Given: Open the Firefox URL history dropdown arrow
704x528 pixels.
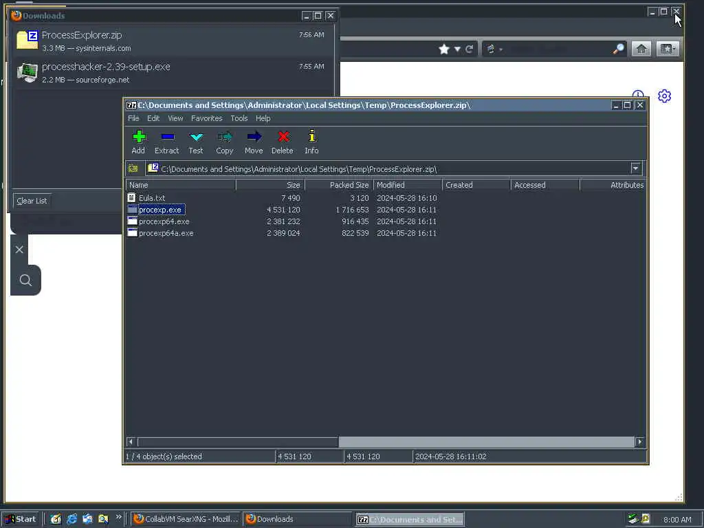Looking at the screenshot, I should click(457, 49).
